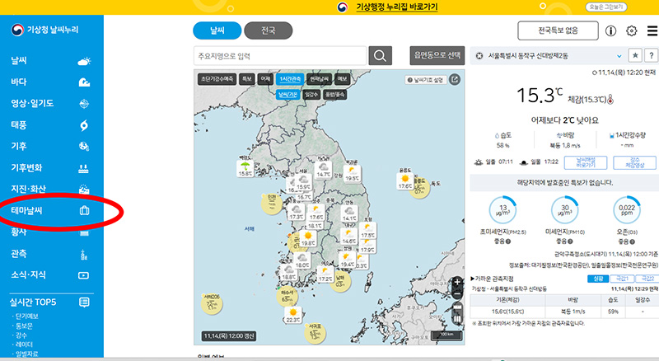Open the 영상·일기도 sidebar menu
Screen dimensions: 659x361
pyautogui.click(x=32, y=104)
